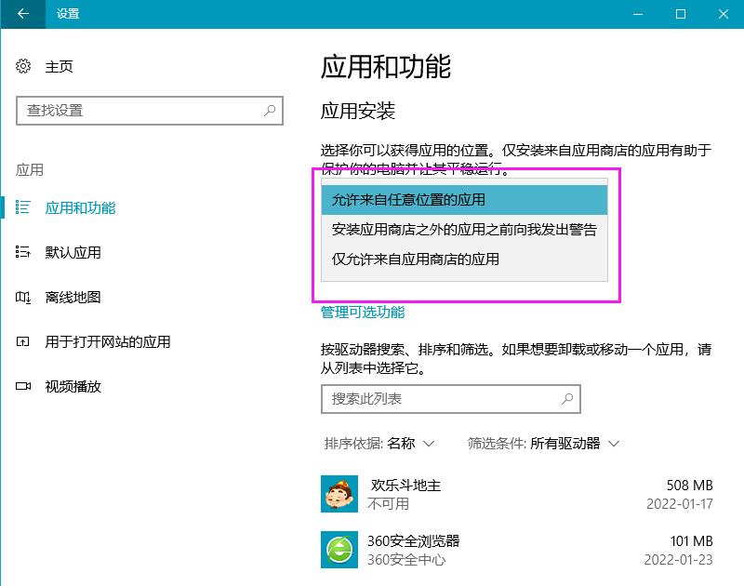Click the 应用和功能 list icon

[x=22, y=207]
